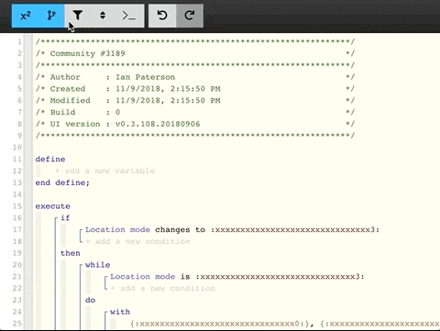
Task: Toggle the variables x² button
Action: (25, 16)
